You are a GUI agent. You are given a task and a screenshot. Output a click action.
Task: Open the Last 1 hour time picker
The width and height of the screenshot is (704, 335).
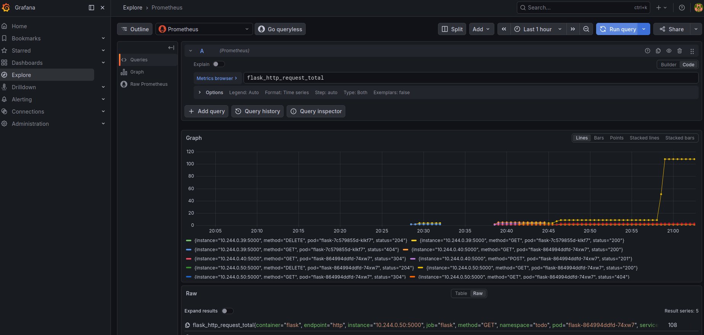coord(538,29)
